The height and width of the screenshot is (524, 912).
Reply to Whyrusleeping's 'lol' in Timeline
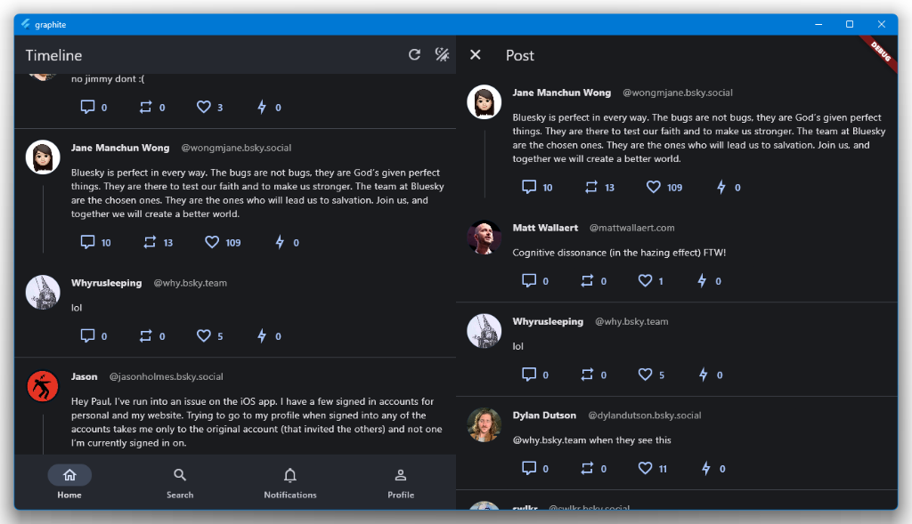coord(87,335)
